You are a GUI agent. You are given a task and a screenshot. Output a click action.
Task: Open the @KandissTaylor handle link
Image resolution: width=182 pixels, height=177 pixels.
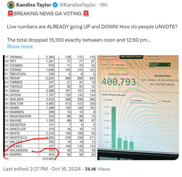[78, 5]
